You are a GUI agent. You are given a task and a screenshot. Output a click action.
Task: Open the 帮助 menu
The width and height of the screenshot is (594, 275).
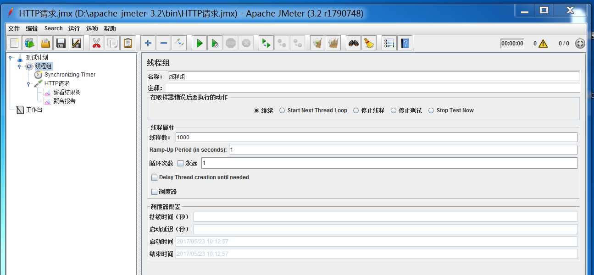click(x=110, y=28)
